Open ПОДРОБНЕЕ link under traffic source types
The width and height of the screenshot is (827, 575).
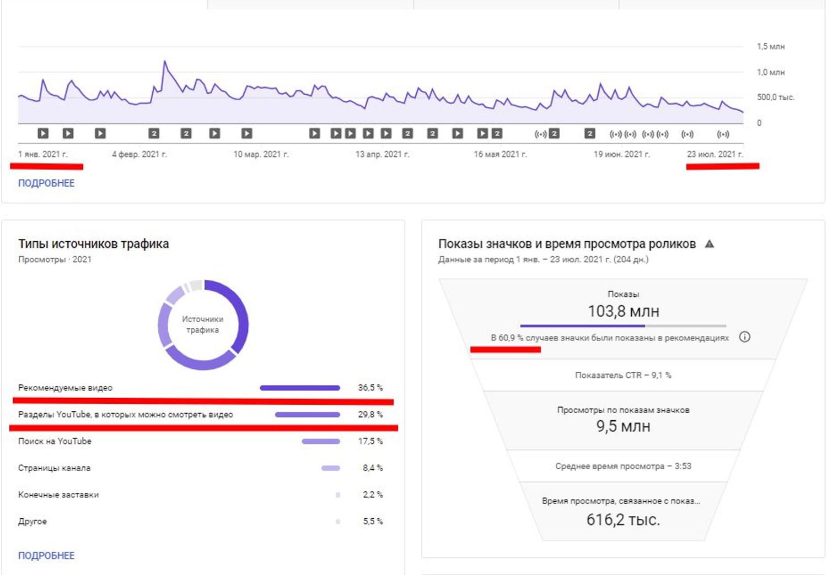pos(46,555)
